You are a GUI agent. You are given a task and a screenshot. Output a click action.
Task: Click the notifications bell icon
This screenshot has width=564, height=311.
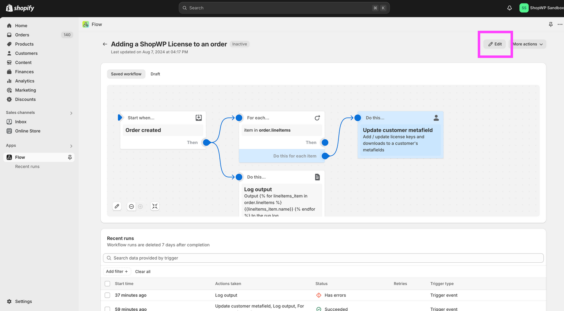509,8
